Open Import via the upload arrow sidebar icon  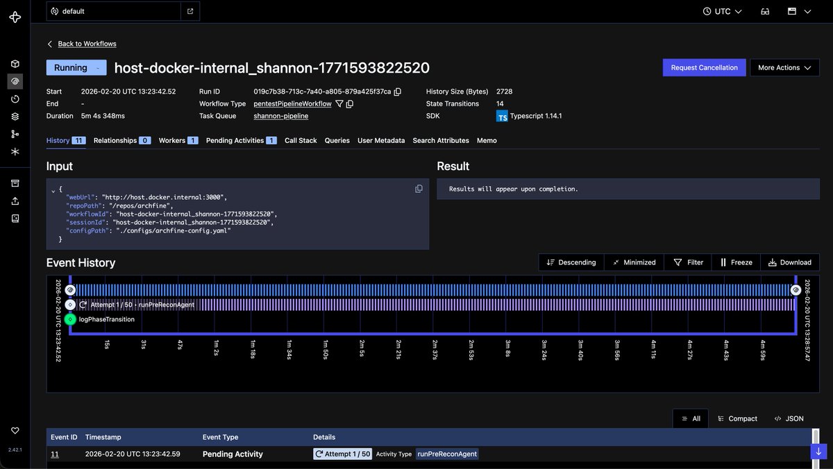[15, 201]
